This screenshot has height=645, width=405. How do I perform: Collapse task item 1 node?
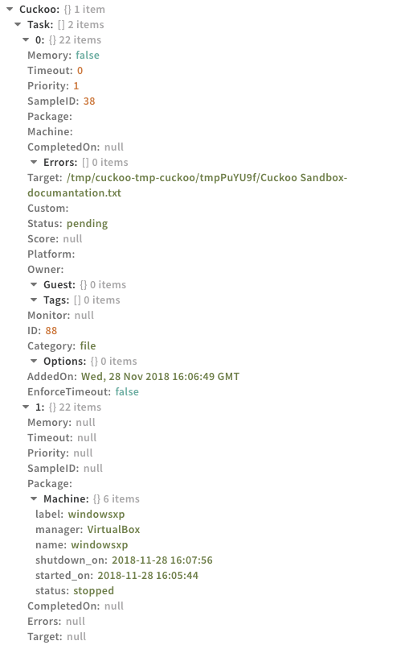(26, 407)
